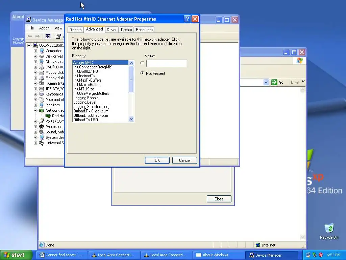Open the browser address bar dropdown arrow
This screenshot has height=260, width=346.
tap(266, 82)
